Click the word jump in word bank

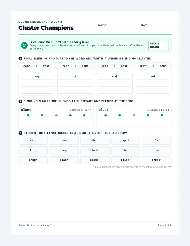[x=105, y=66]
